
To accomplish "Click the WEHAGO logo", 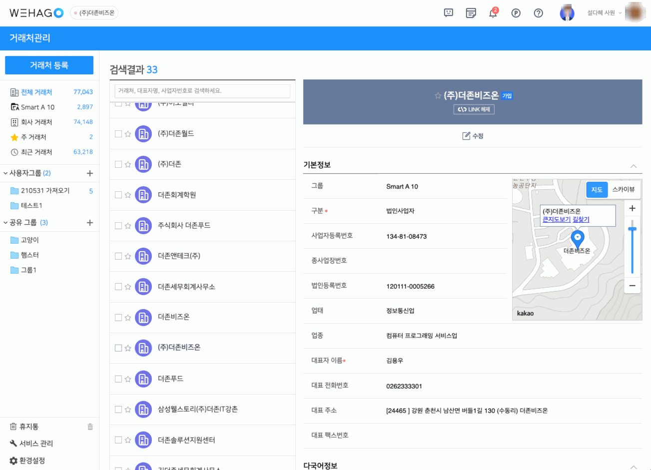I will (36, 13).
